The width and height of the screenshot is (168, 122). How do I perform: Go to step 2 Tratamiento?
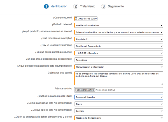(87, 6)
